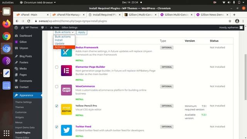Screen dimensions: 247x139
Task: Click the address bar URL field
Action: (x=131, y=21)
